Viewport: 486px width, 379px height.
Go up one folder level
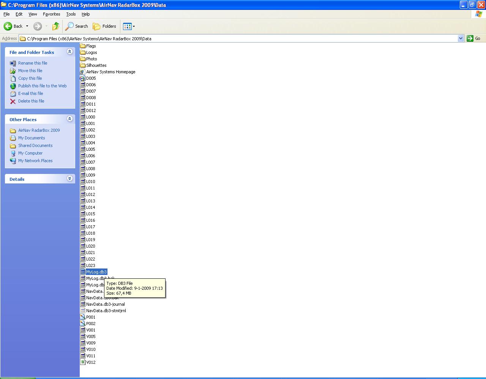pyautogui.click(x=56, y=26)
